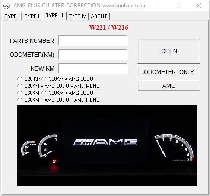Click the AMG button

point(169,86)
